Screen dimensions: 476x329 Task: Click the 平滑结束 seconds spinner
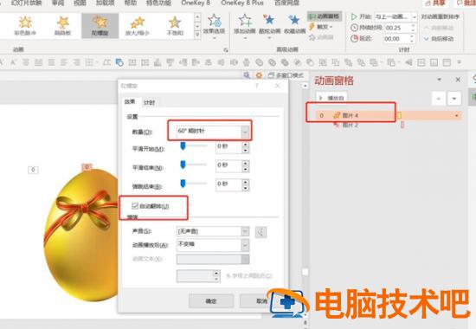[x=246, y=166]
